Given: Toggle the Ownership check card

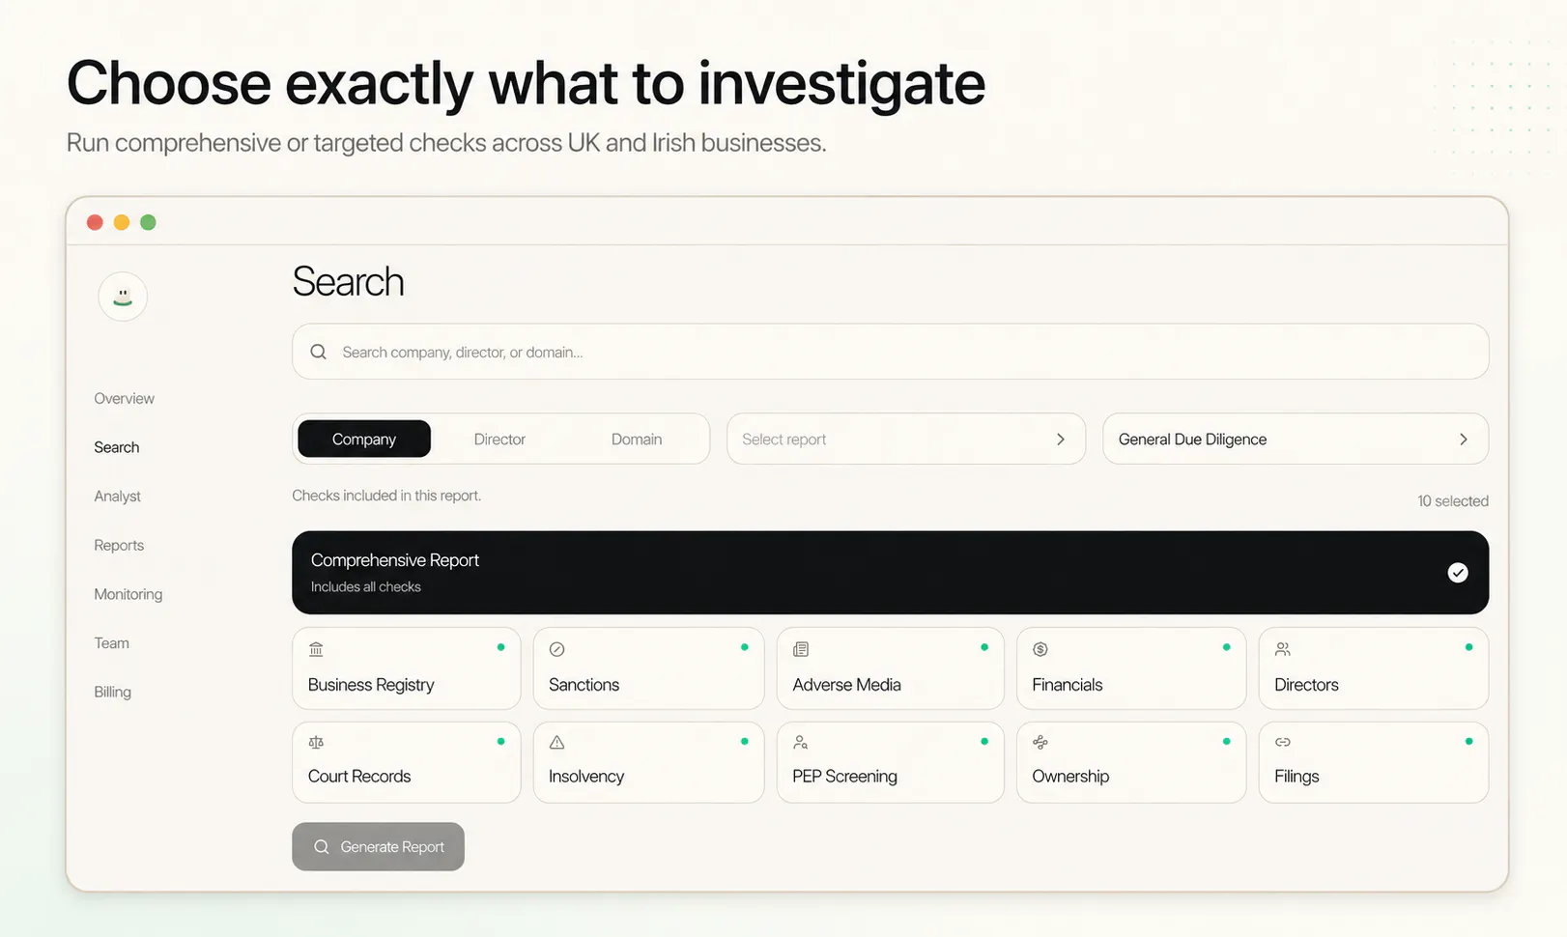Looking at the screenshot, I should [1131, 762].
